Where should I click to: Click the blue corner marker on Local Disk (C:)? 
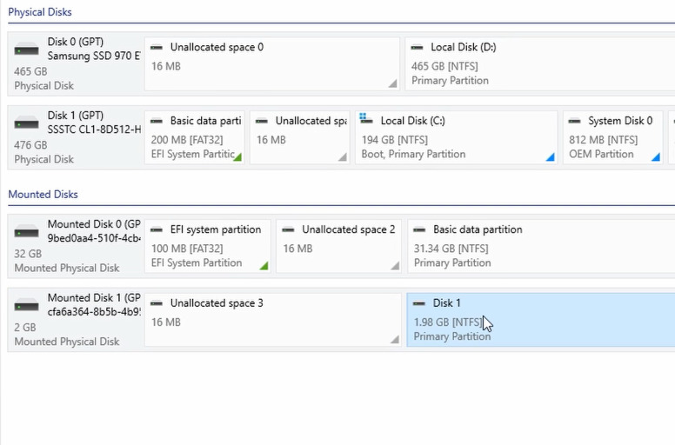point(551,157)
